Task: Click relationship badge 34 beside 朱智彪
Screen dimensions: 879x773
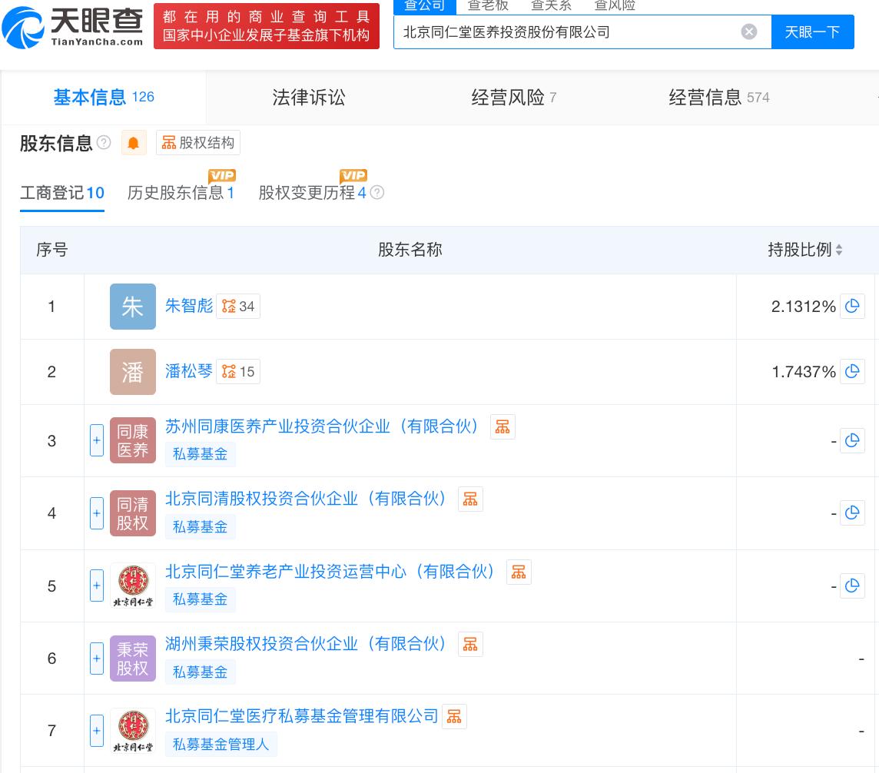Action: pos(238,307)
